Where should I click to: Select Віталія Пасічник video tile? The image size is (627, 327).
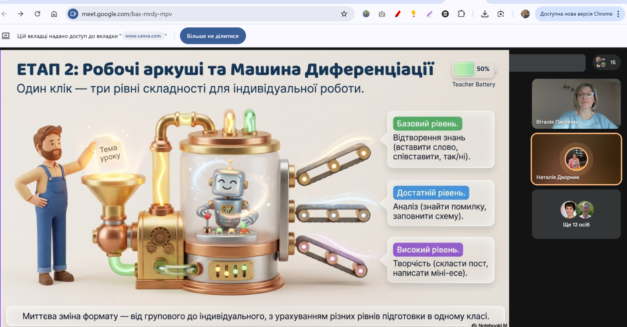click(576, 104)
